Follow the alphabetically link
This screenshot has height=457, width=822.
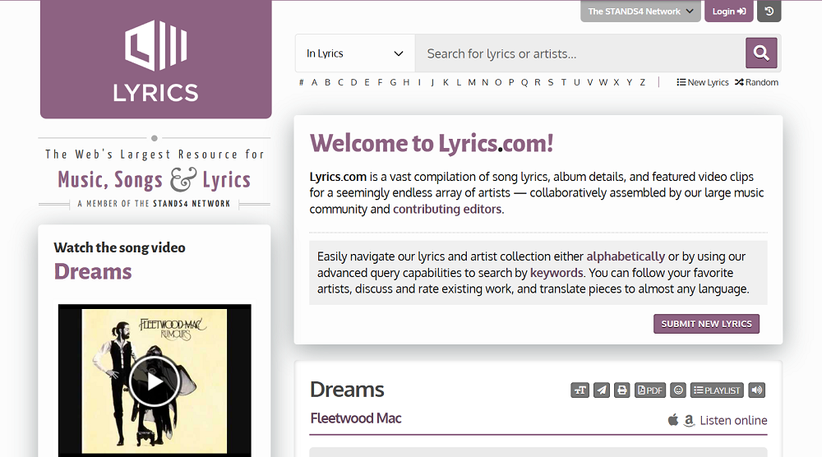[626, 256]
